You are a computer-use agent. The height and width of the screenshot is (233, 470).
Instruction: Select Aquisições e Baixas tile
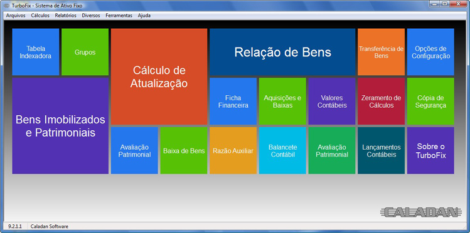[282, 101]
